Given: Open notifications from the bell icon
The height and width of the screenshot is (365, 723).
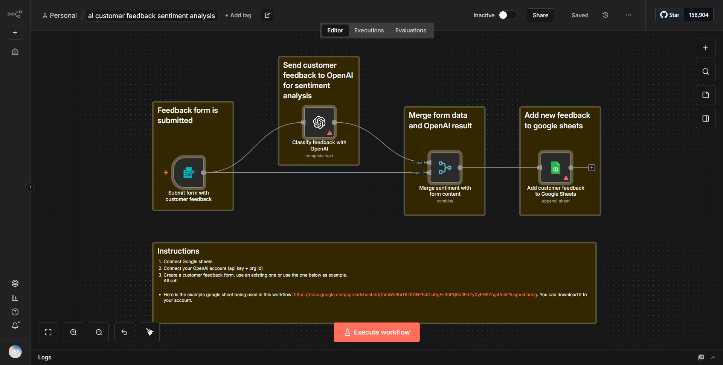Looking at the screenshot, I should [15, 326].
